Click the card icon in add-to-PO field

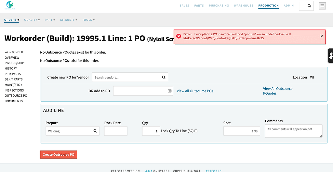point(169,91)
